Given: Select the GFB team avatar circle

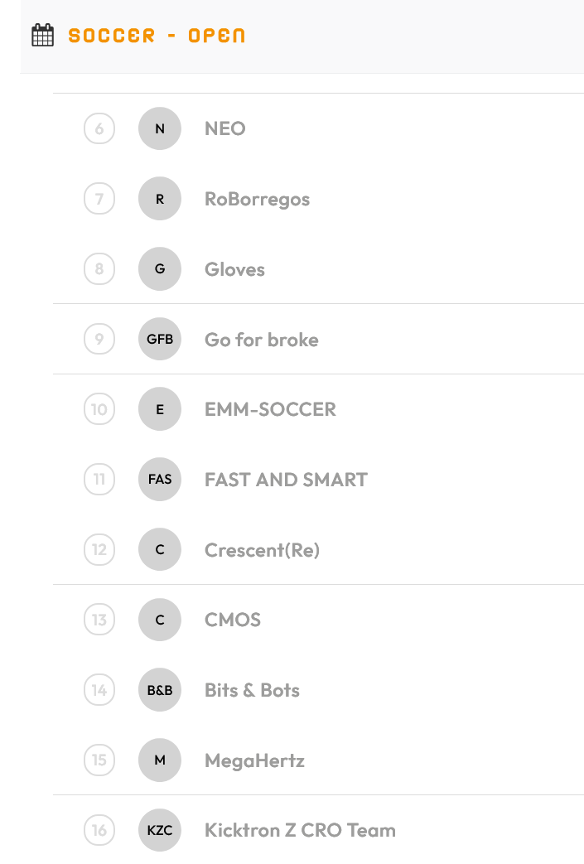Looking at the screenshot, I should (x=160, y=339).
